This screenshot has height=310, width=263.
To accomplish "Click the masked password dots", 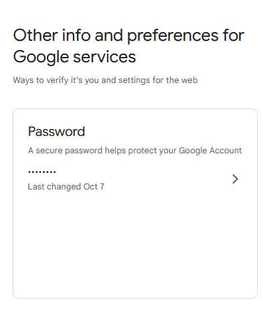I will click(41, 172).
